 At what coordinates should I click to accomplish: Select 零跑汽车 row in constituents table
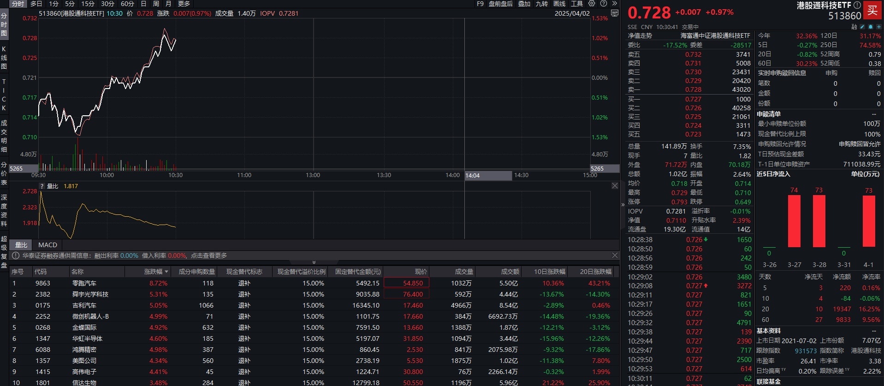pos(84,283)
